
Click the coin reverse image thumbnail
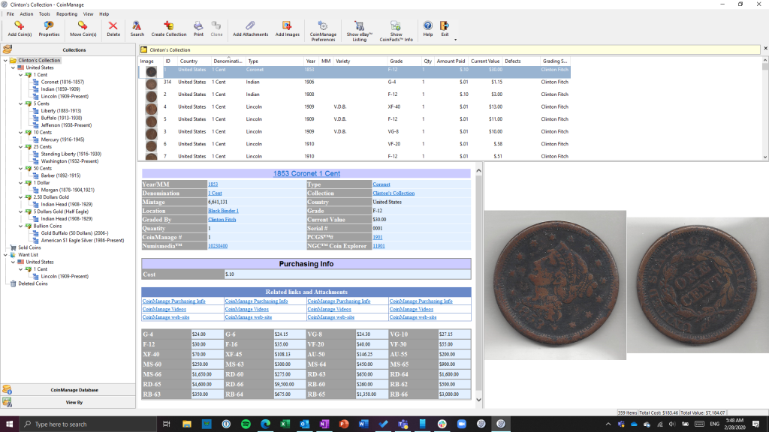coord(698,285)
